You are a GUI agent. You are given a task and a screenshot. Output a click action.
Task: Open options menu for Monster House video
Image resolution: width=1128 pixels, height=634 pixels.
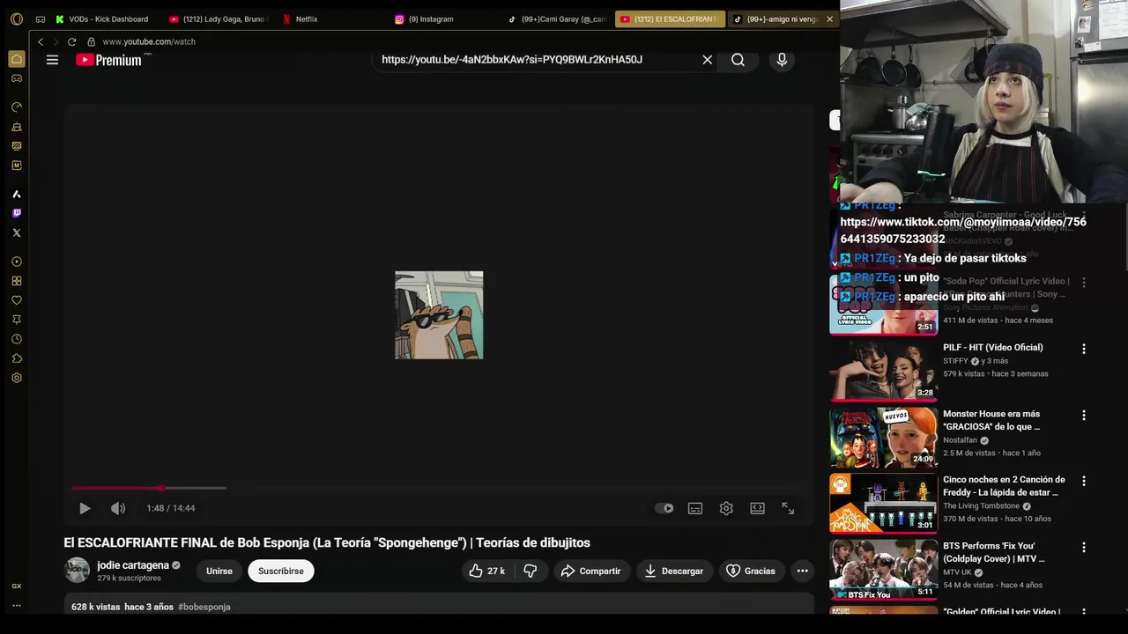tap(1084, 415)
